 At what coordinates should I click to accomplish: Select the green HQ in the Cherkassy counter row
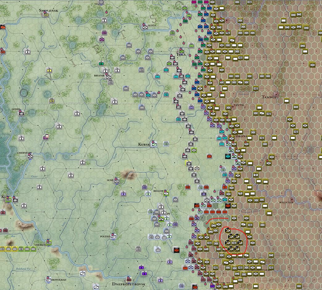click(21, 249)
